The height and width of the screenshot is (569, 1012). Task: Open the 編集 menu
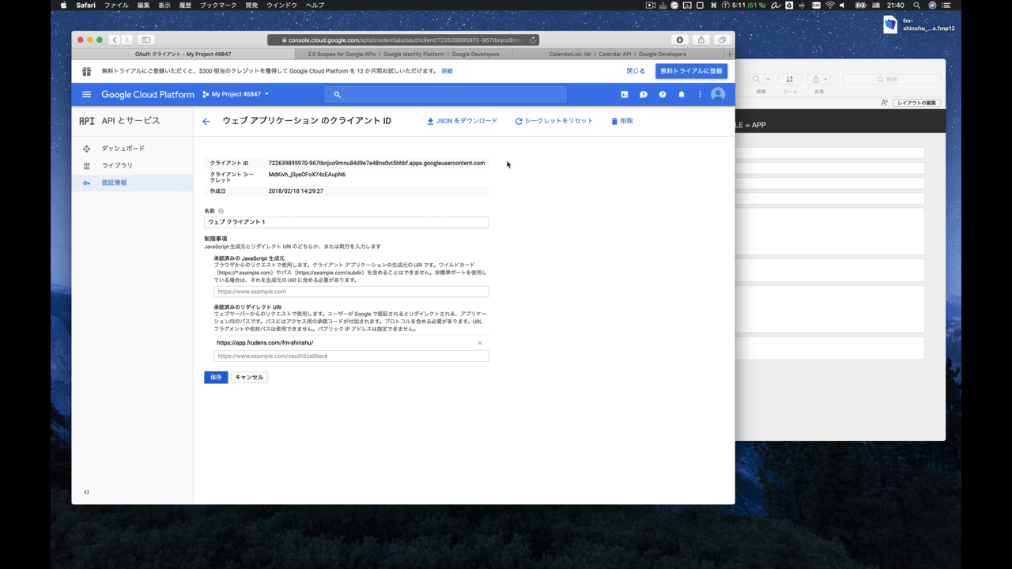coord(143,6)
